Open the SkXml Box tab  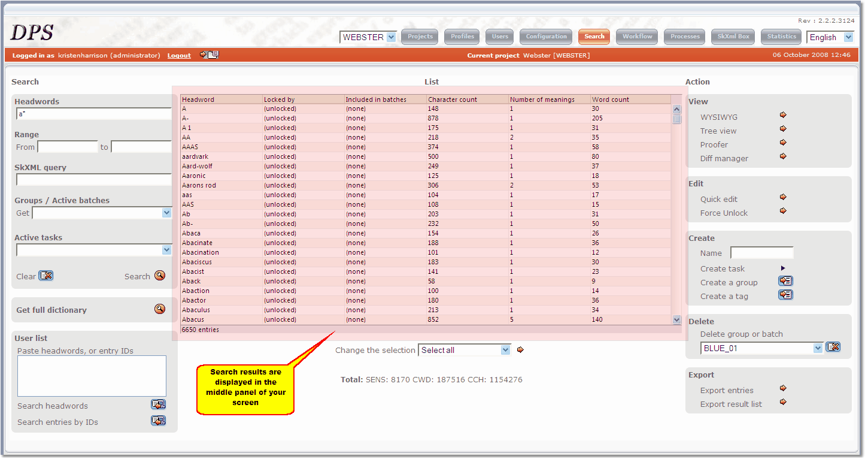[x=734, y=37]
